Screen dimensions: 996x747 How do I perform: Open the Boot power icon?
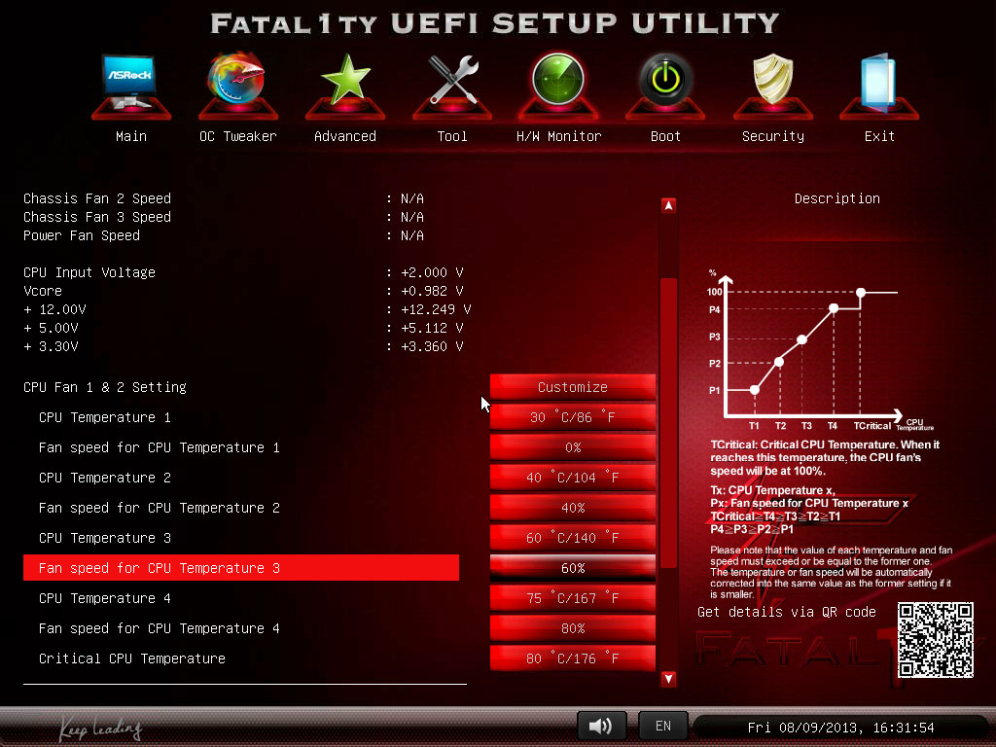pyautogui.click(x=665, y=86)
